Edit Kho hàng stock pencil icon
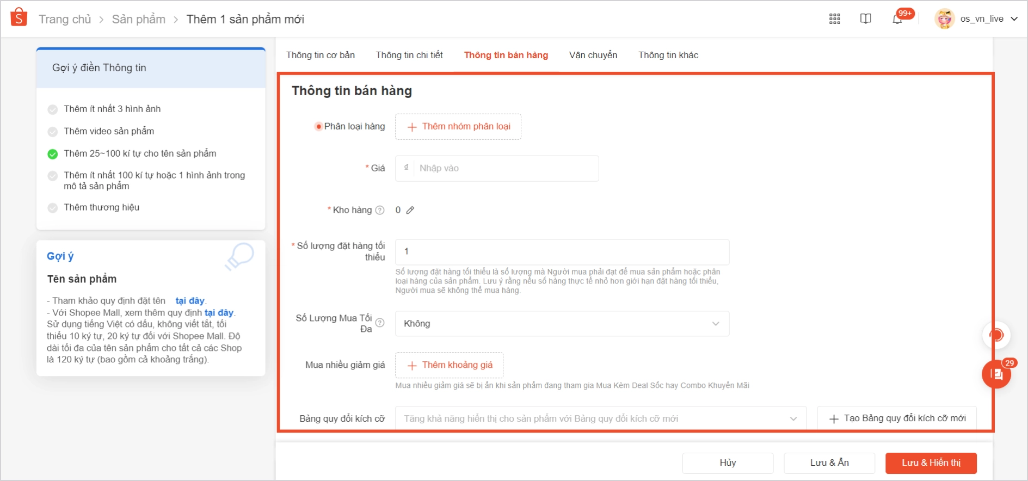 [410, 210]
